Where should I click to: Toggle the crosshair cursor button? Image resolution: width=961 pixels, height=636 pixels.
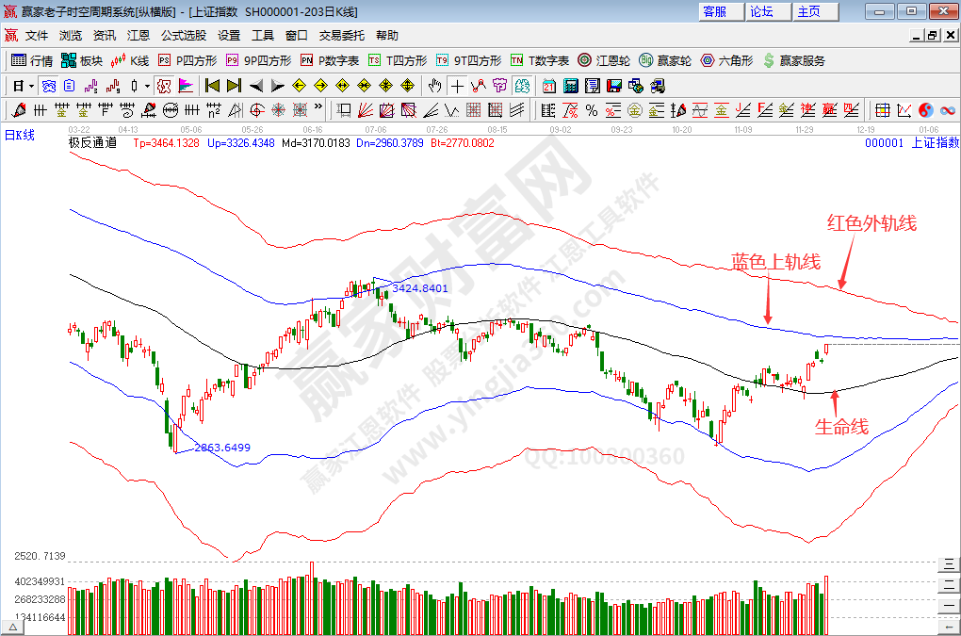point(457,86)
